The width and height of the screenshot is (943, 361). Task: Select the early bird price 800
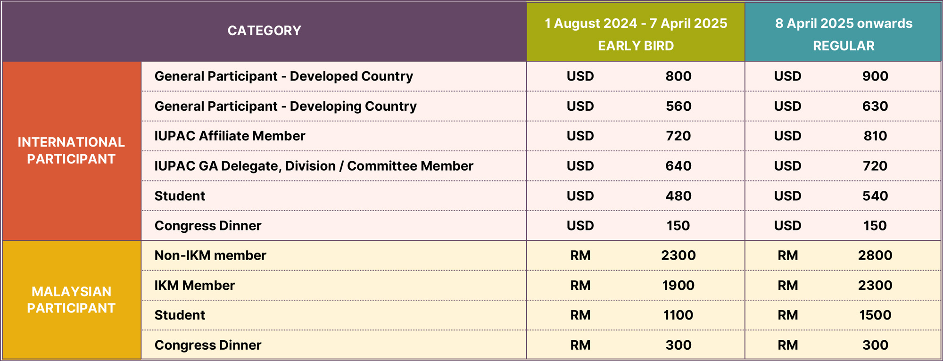click(678, 76)
